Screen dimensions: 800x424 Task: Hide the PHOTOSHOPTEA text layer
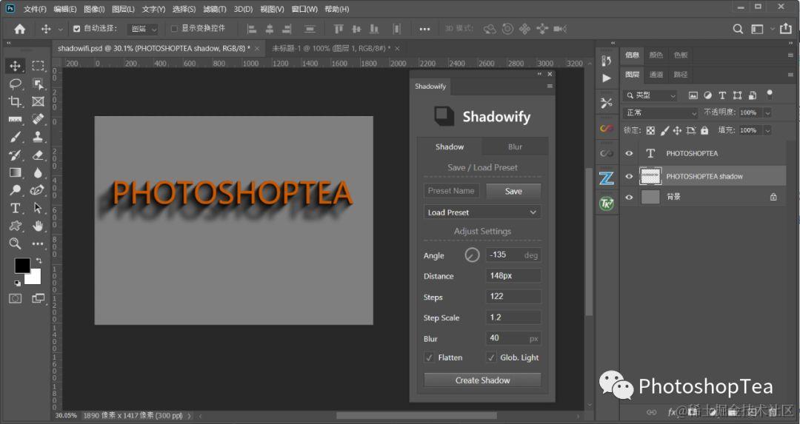tap(629, 153)
